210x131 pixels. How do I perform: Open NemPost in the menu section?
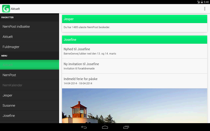coord(29,75)
